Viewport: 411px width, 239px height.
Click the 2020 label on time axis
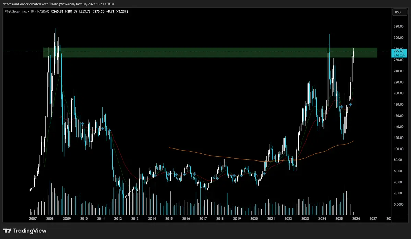click(254, 218)
